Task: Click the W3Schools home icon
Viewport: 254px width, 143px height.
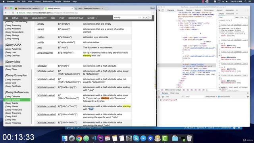Action: [x=7, y=18]
